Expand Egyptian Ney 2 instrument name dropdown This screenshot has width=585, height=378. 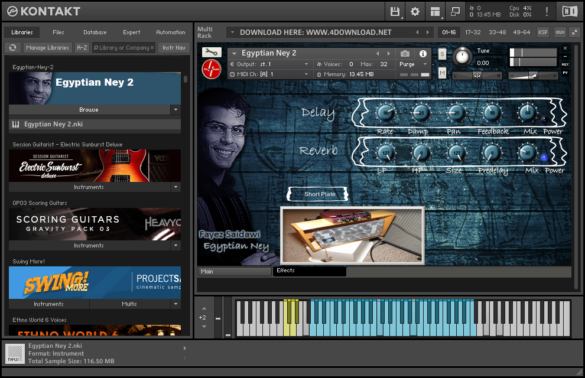[x=235, y=54]
